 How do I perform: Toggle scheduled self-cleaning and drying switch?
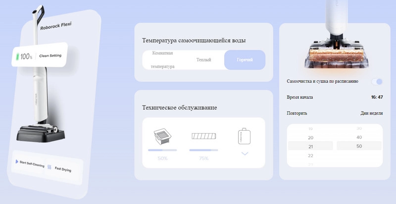[377, 81]
